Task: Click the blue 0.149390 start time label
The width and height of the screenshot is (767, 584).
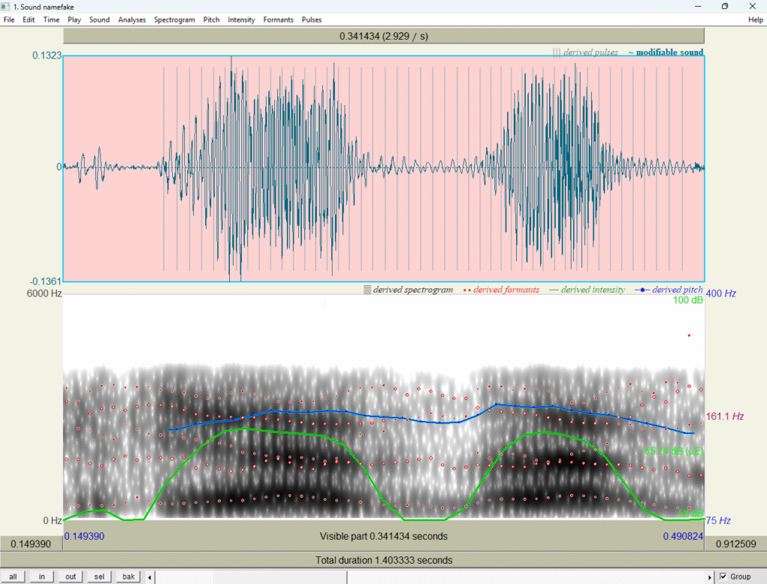Action: coord(85,536)
